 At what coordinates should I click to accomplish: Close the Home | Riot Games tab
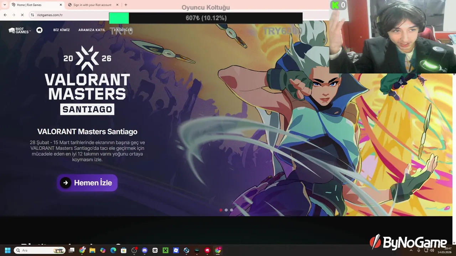click(x=61, y=5)
